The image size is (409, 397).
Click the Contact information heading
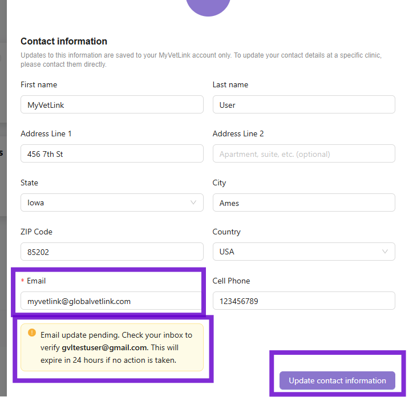(64, 41)
